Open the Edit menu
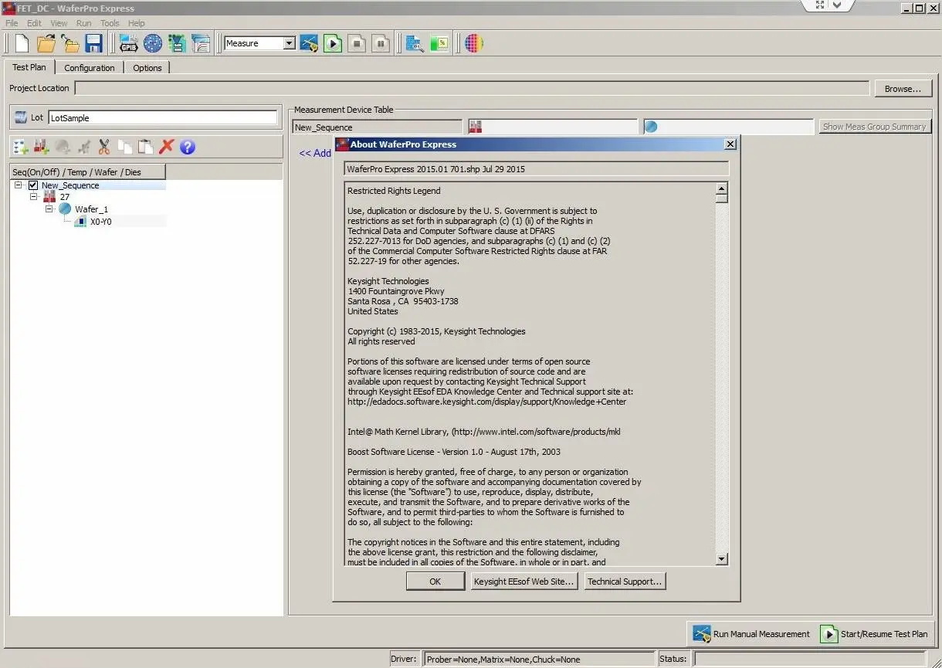 coord(35,23)
